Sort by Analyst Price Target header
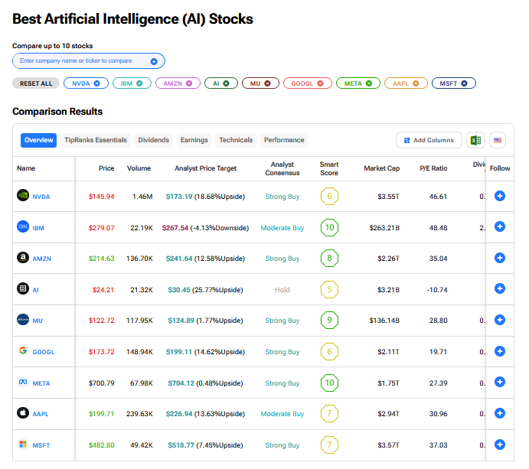 (205, 168)
